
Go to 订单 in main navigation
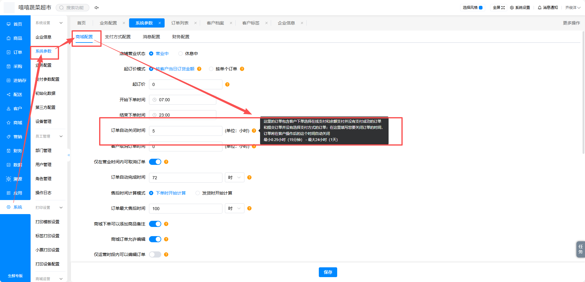(x=15, y=52)
